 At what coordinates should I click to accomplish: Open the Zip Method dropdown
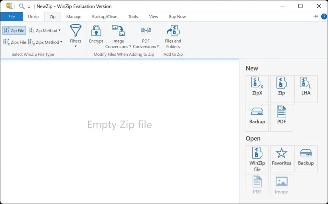click(45, 31)
